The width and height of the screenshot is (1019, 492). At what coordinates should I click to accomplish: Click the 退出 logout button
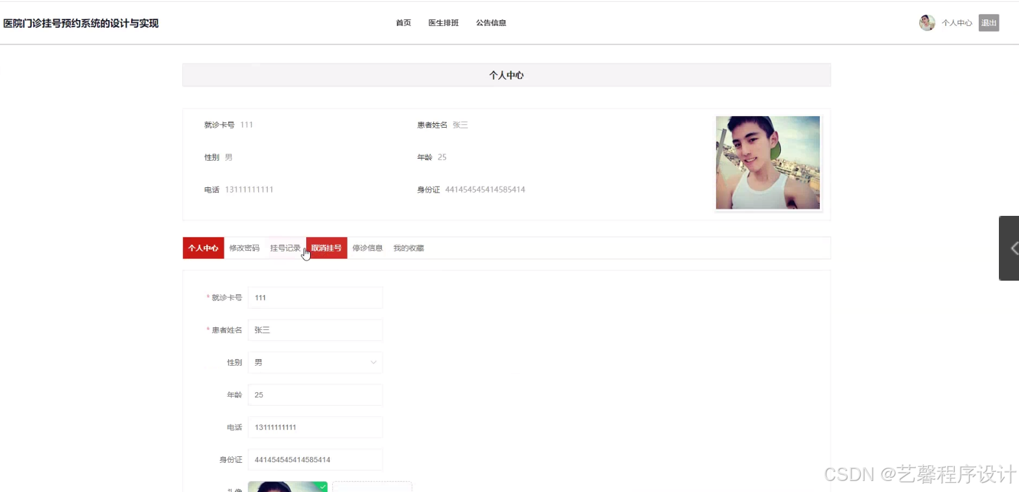coord(989,23)
